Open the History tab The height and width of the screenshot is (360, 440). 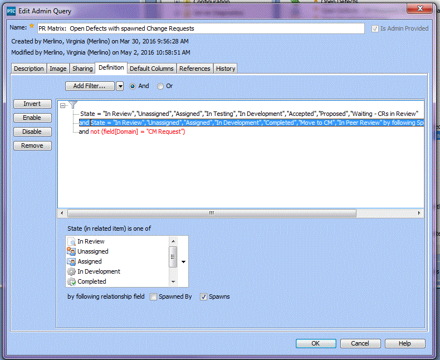[x=226, y=69]
